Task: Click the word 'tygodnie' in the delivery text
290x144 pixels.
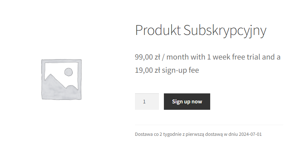Action: [172, 134]
